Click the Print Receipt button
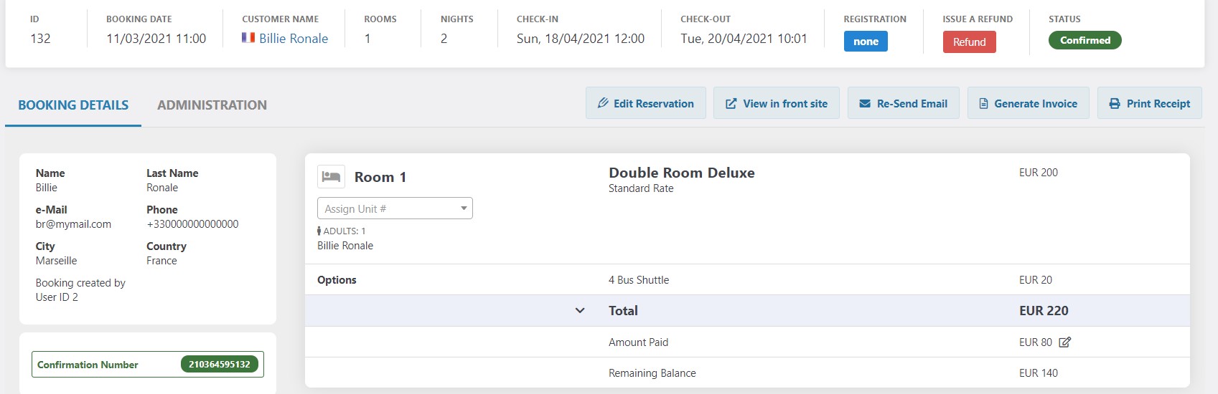Viewport: 1218px width, 394px height. pyautogui.click(x=1149, y=103)
